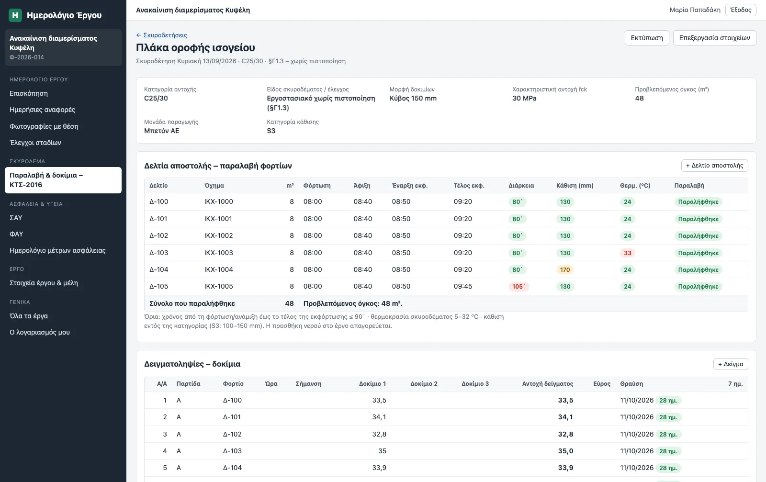
Task: Follow the ← Σκυροδετήσεις back link
Action: pos(161,35)
